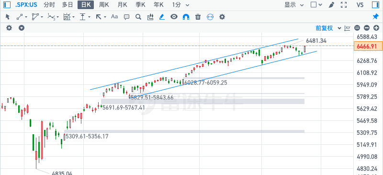This screenshot has width=383, height=175.
Task: Select the comment bubble note tool
Action: (x=126, y=17)
